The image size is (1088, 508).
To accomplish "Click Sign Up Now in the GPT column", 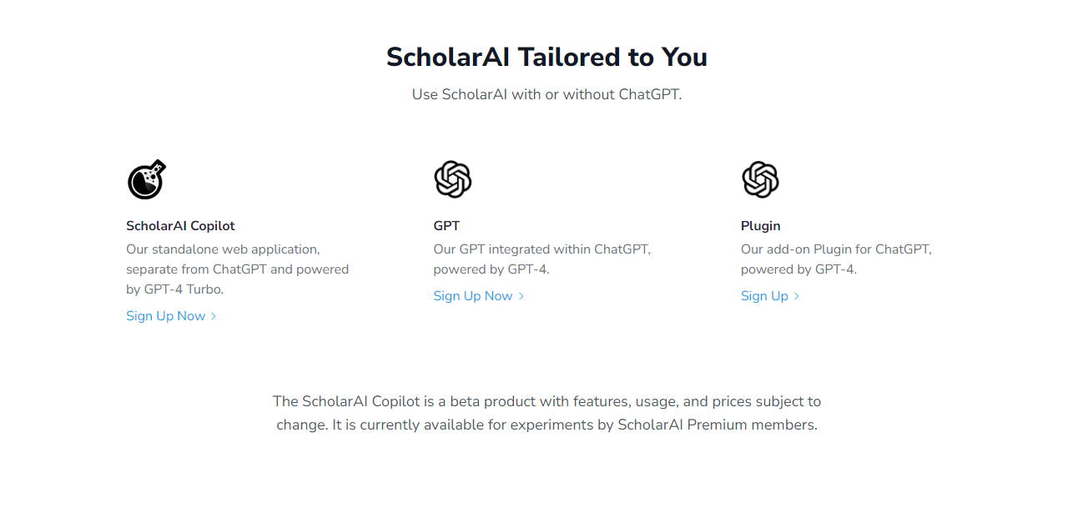I will [472, 295].
